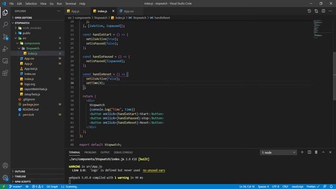Open notifications bell in status bar

coord(331,187)
